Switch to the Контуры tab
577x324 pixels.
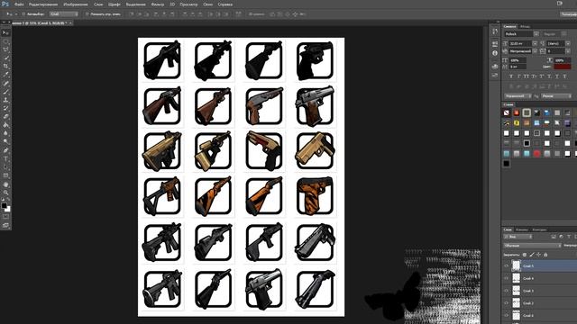pos(539,229)
